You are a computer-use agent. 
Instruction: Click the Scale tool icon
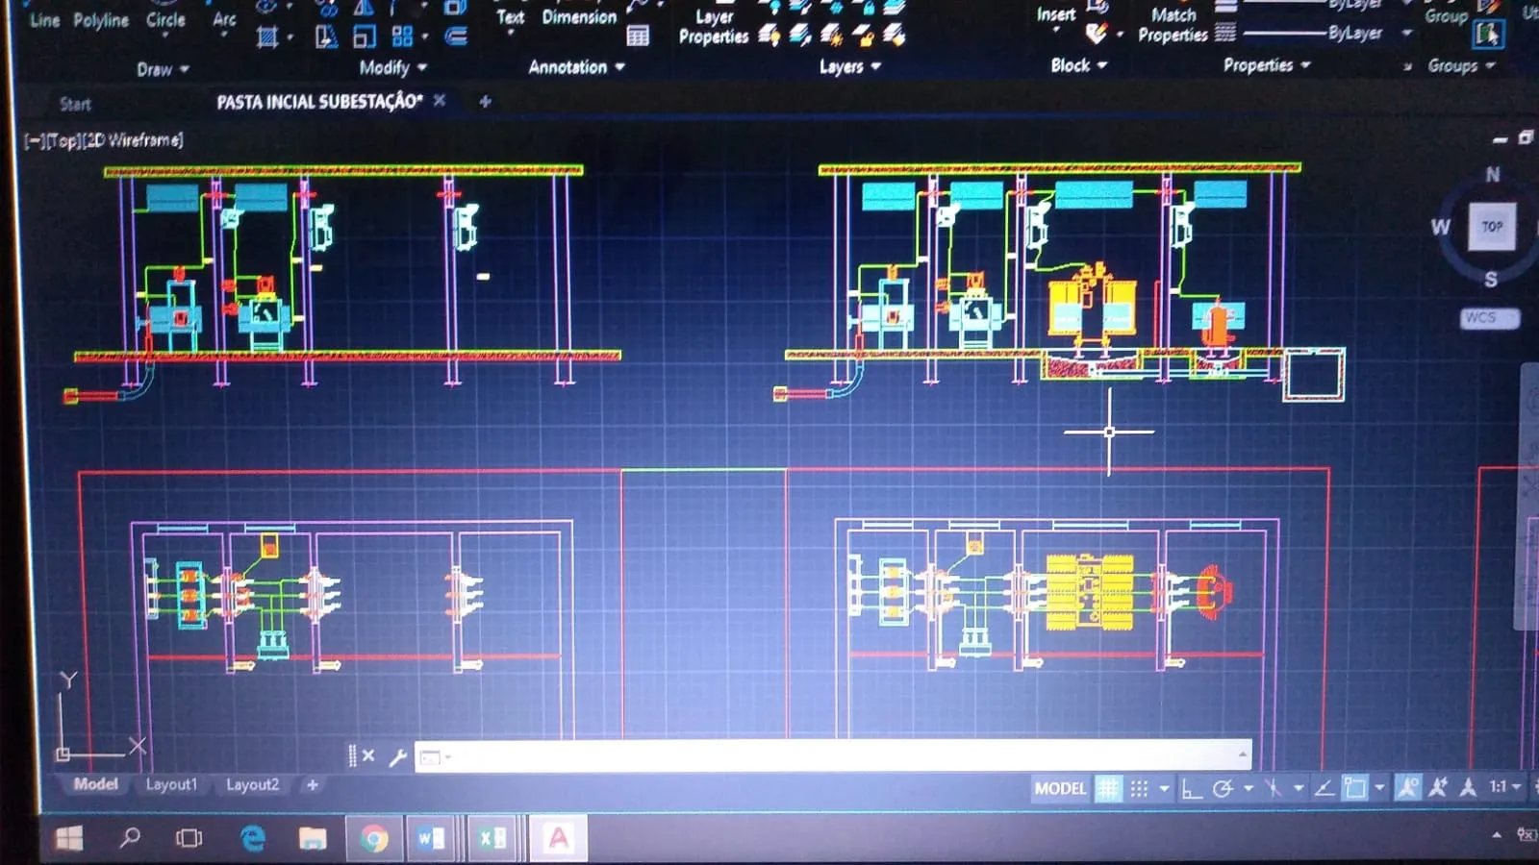365,37
